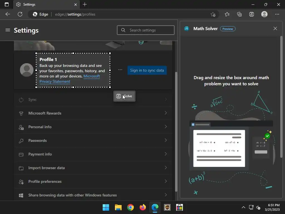
Task: Click the Passwords key icon
Action: [21, 141]
